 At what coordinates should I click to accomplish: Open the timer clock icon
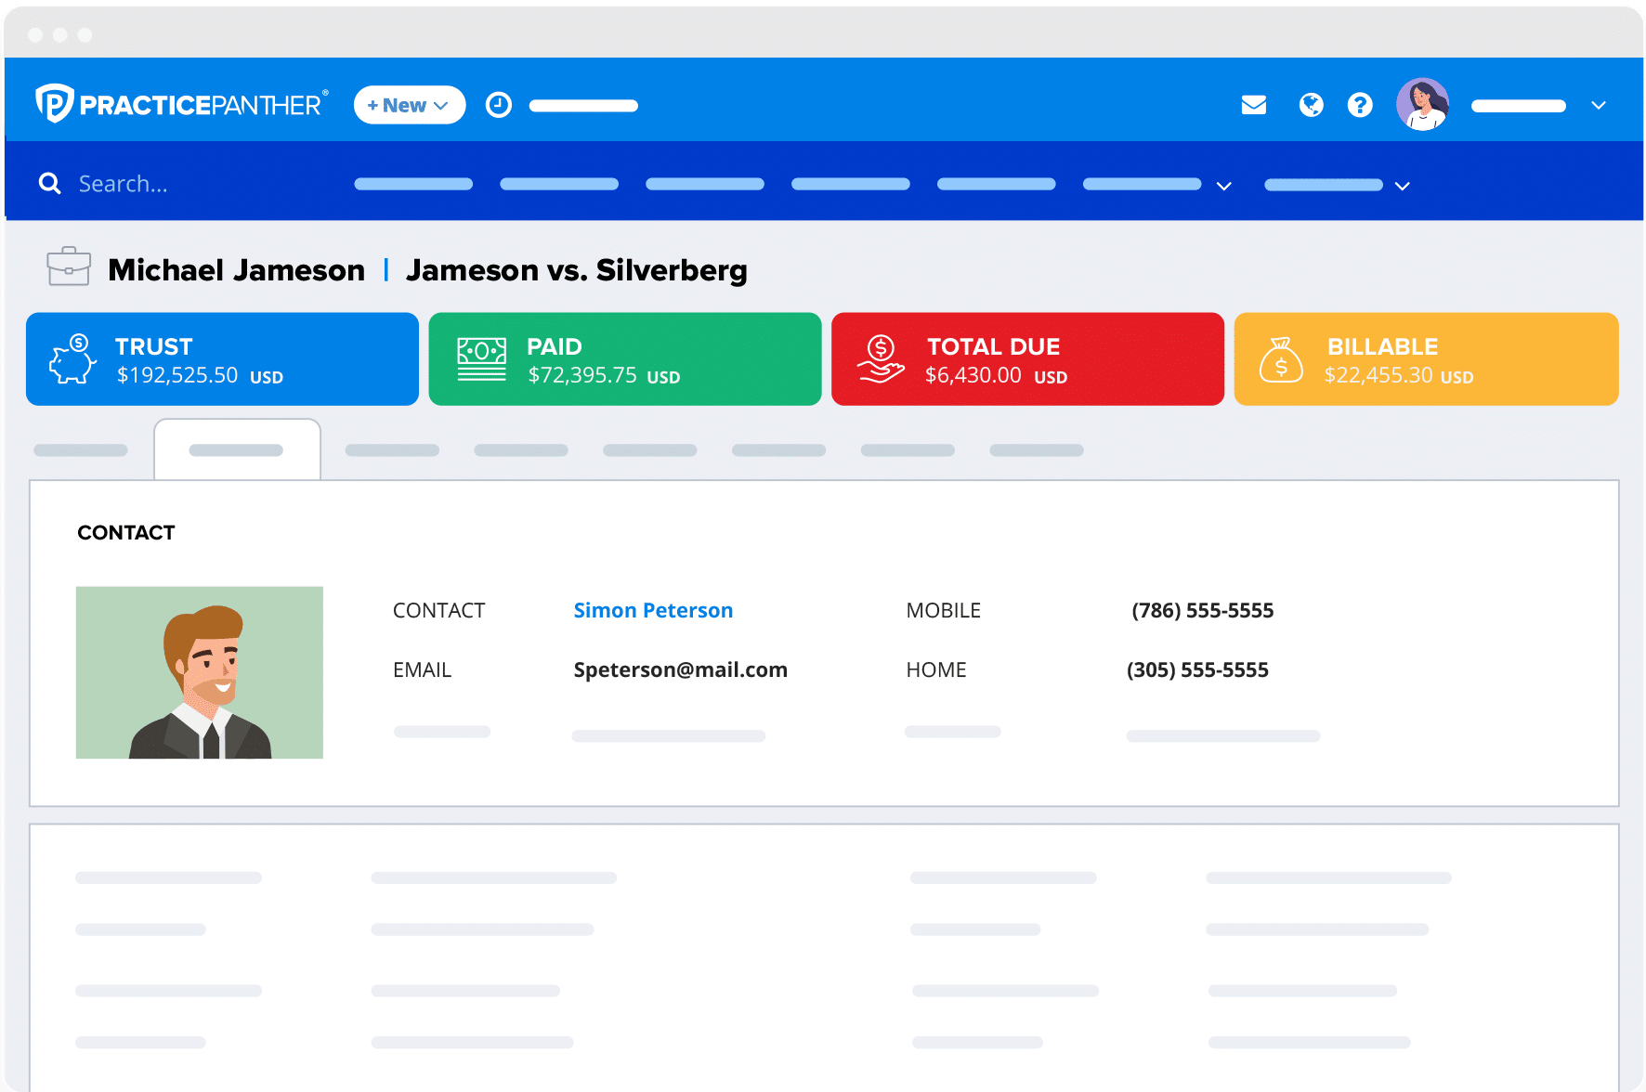tap(499, 105)
